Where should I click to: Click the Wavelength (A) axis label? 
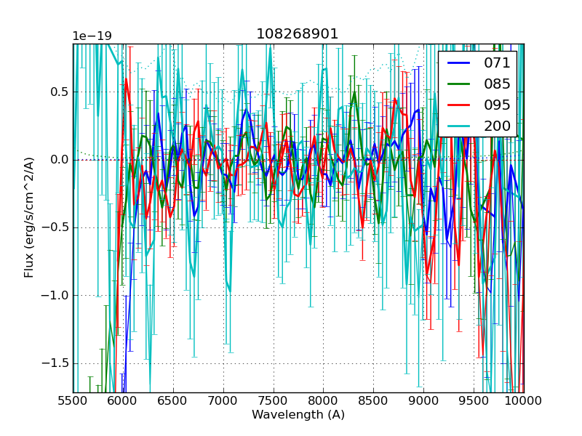[298, 415]
